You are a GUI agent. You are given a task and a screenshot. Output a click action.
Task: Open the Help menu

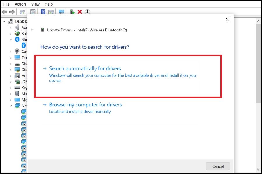pyautogui.click(x=49, y=4)
